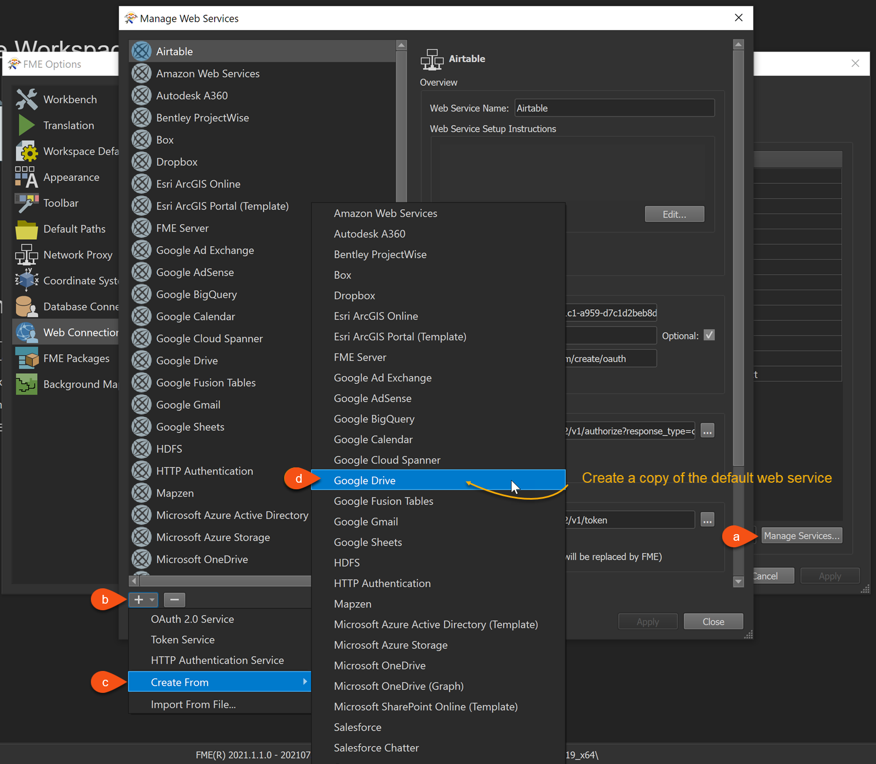Choose Google Drive from Create From submenu

pos(438,480)
